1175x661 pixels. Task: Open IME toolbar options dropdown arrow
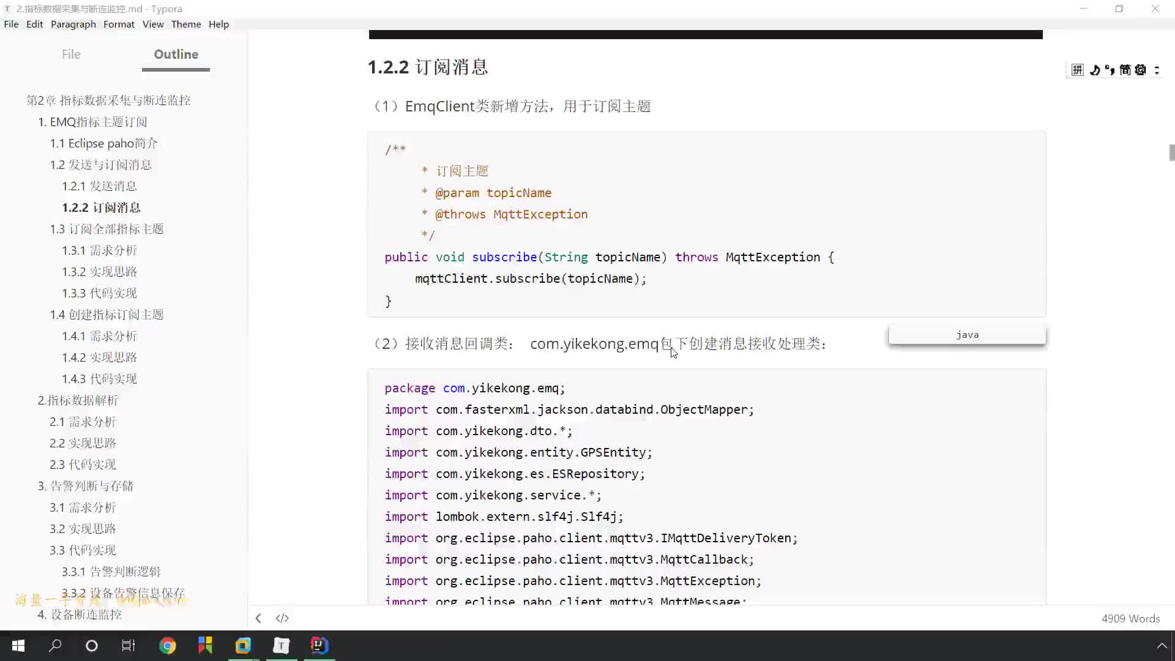pyautogui.click(x=1157, y=70)
